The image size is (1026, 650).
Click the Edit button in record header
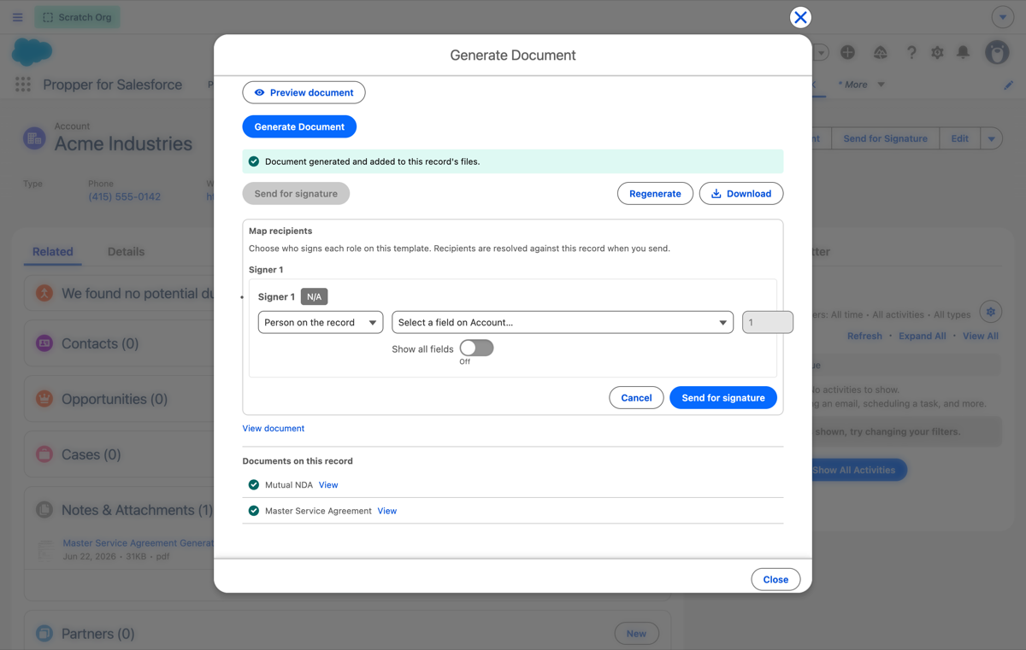960,138
